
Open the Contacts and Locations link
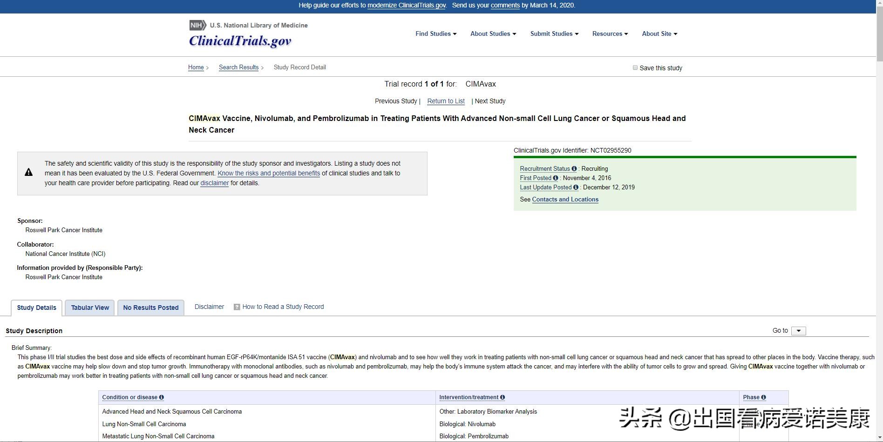point(565,200)
